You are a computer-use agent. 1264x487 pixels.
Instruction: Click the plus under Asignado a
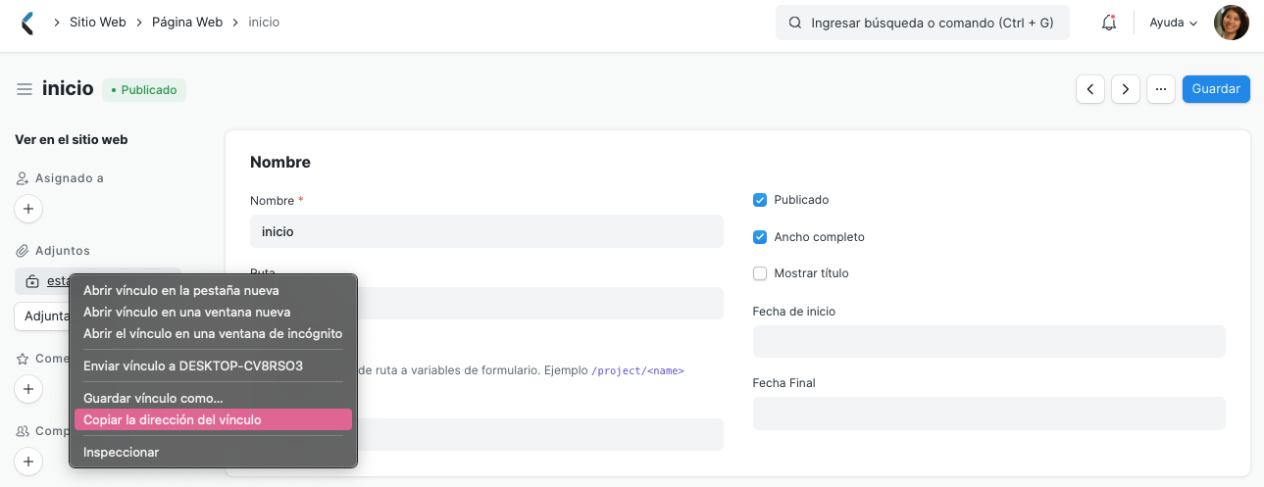point(28,209)
